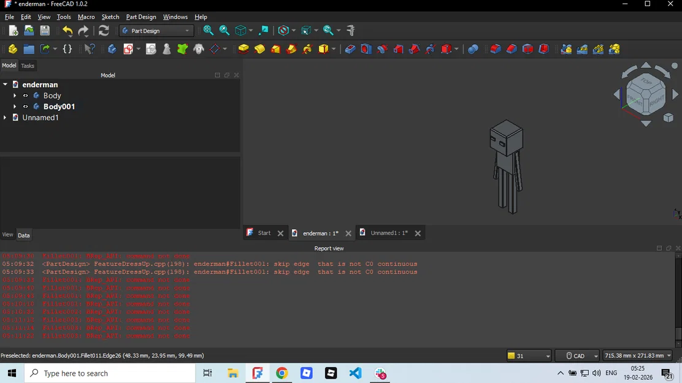Click the Create body icon
The image size is (682, 383).
click(112, 48)
